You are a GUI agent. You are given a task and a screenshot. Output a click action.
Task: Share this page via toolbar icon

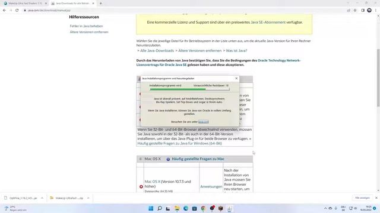point(349,11)
